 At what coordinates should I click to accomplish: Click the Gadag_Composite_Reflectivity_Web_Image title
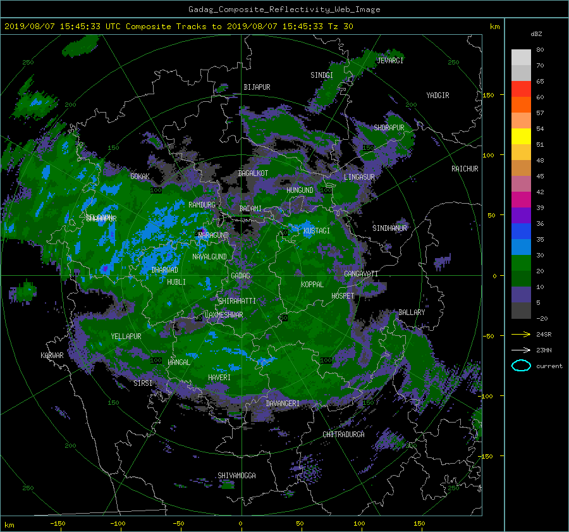click(284, 9)
